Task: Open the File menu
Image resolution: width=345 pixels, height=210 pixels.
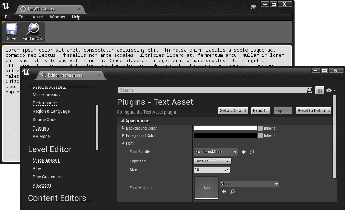Action: tap(8, 17)
